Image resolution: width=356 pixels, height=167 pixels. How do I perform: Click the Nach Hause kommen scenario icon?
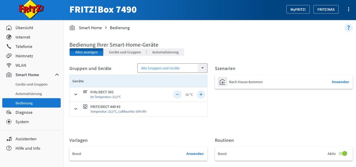(x=222, y=82)
